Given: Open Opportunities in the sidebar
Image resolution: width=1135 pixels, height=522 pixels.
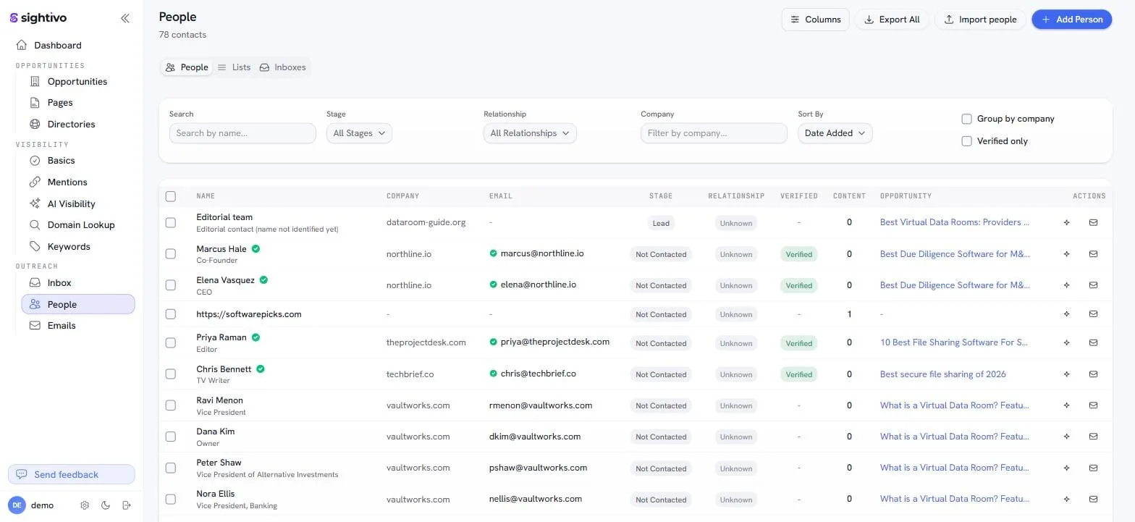Looking at the screenshot, I should (x=77, y=82).
